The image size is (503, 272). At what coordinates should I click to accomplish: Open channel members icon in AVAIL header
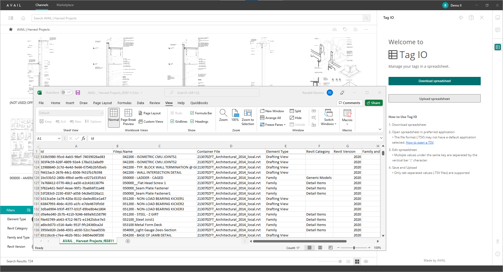(x=335, y=29)
